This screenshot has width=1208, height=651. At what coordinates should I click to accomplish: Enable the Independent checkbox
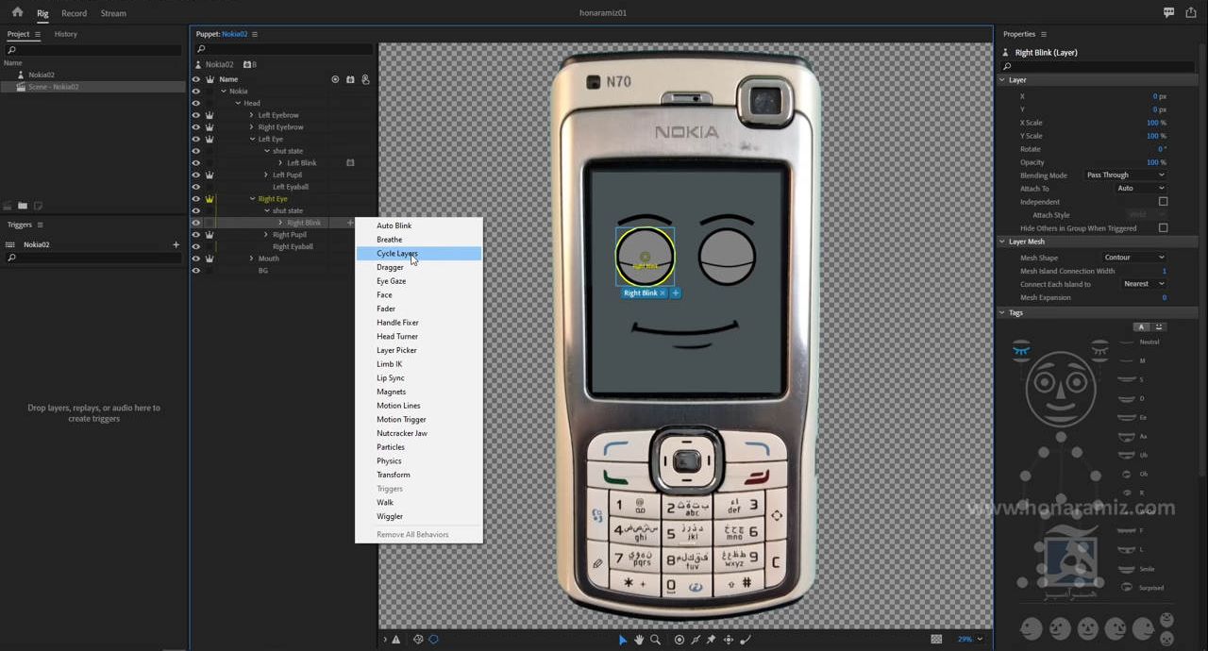[x=1163, y=201]
